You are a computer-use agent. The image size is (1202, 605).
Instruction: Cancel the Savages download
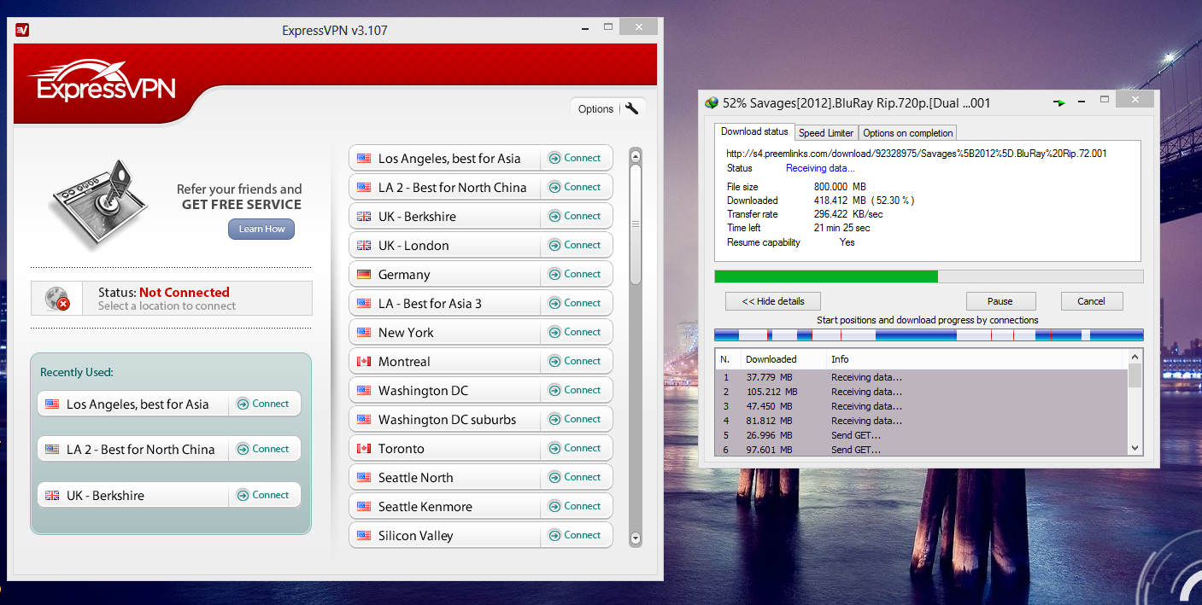[1092, 301]
